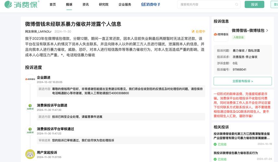Go to 研究院 section
The image size is (278, 162).
103,5
